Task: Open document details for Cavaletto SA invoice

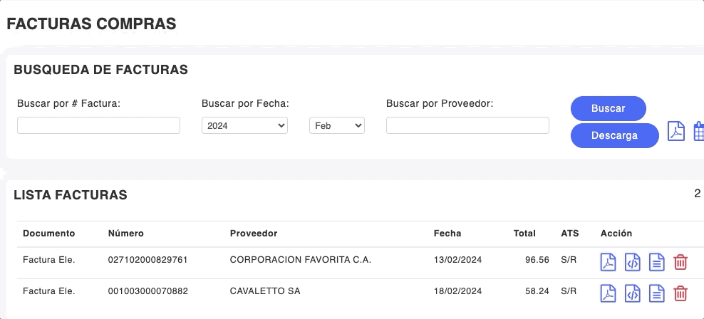Action: (x=656, y=293)
